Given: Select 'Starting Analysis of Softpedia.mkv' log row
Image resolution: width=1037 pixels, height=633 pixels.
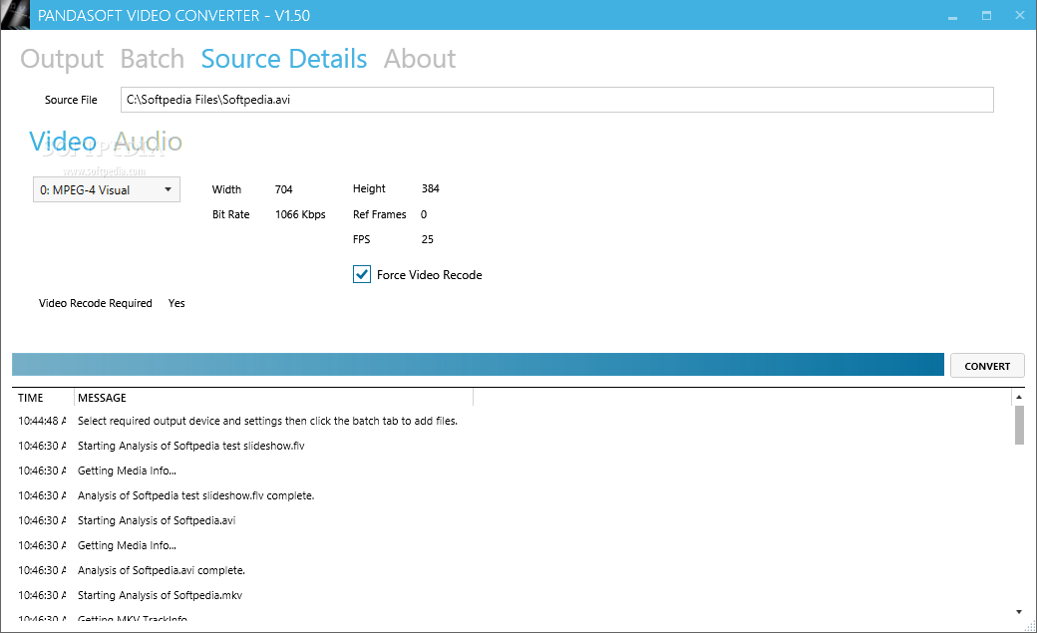Looking at the screenshot, I should pyautogui.click(x=512, y=595).
